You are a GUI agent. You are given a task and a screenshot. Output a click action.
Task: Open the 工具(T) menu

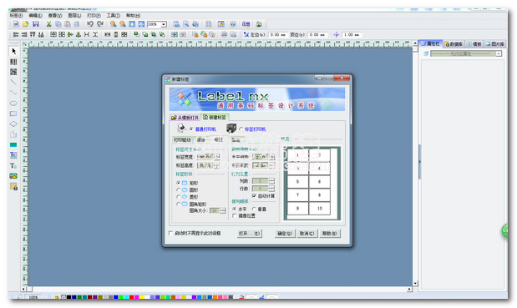tap(113, 16)
